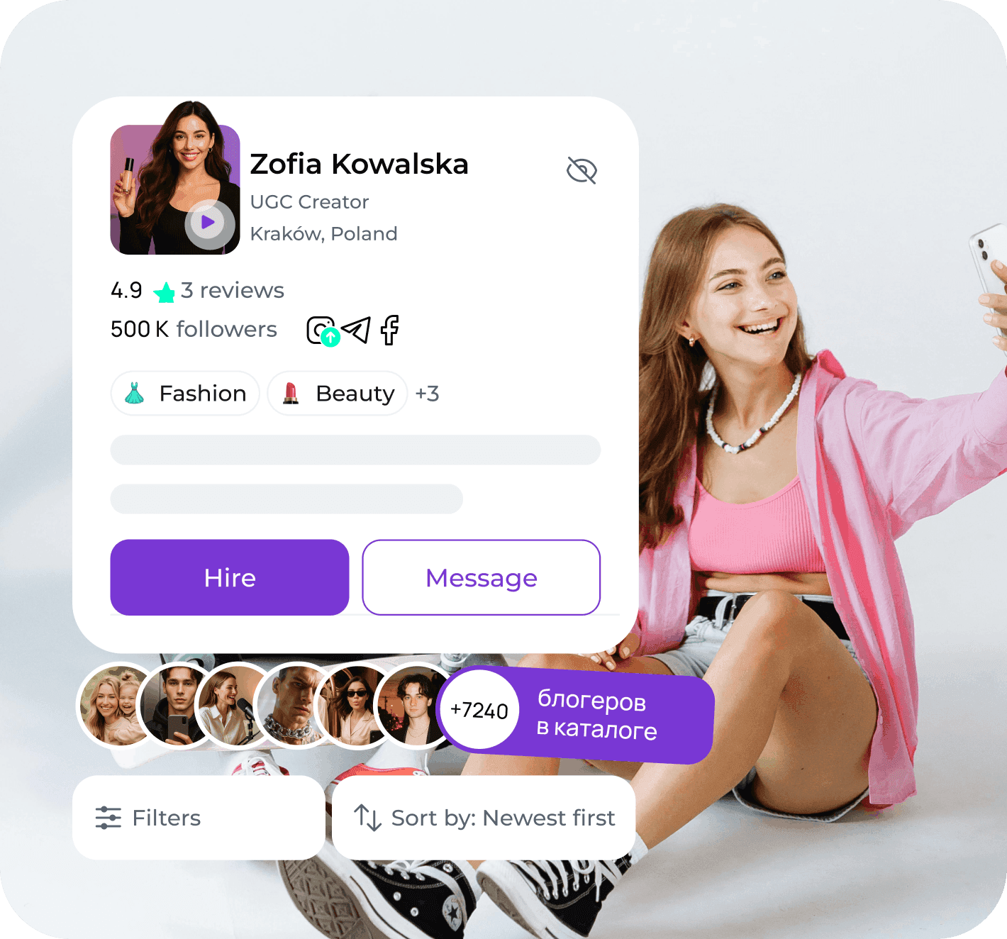
Task: Expand the +3 more categories
Action: point(427,394)
